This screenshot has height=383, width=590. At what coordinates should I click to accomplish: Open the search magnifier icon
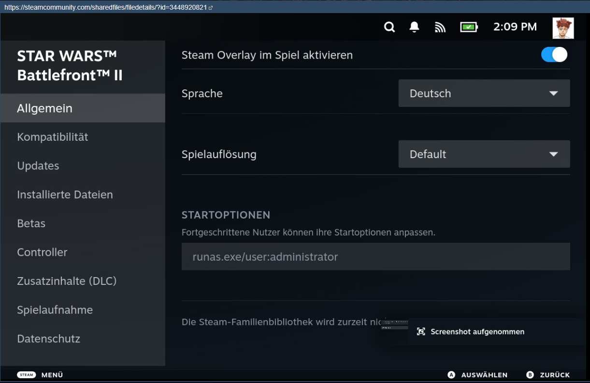[389, 27]
